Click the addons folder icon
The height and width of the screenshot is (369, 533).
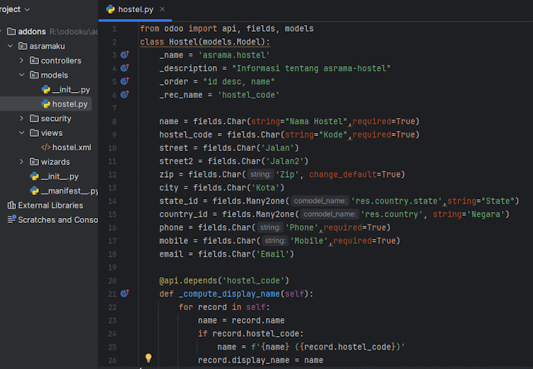click(12, 32)
